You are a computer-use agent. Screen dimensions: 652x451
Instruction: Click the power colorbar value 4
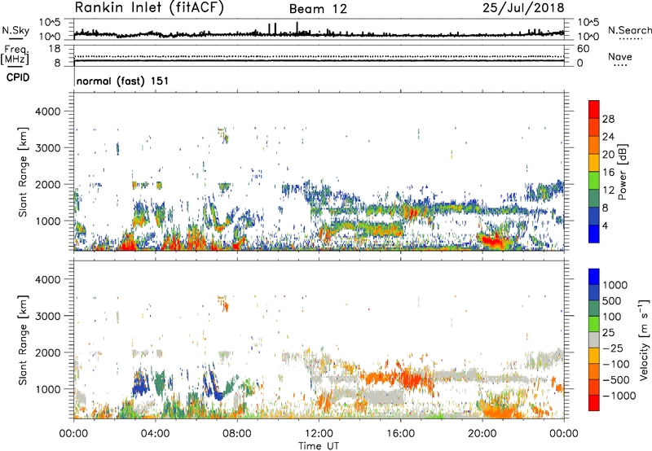click(606, 226)
